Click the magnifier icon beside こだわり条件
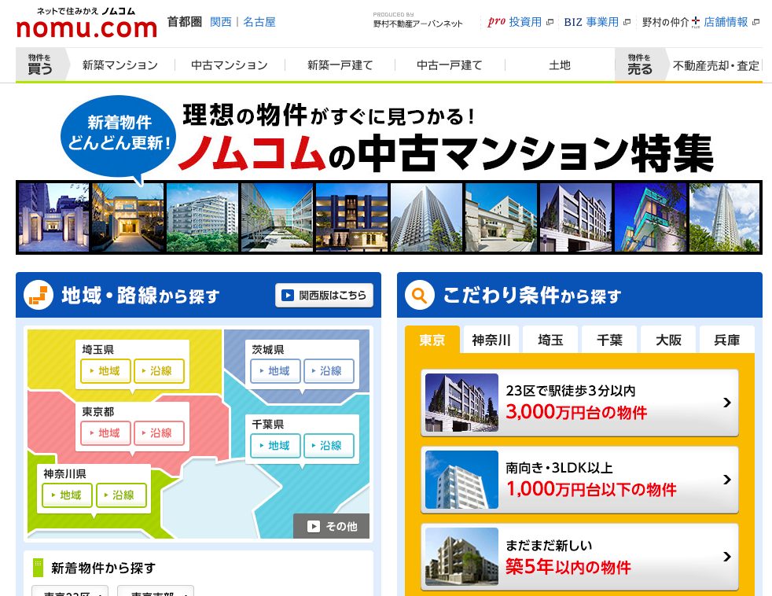Image resolution: width=772 pixels, height=596 pixels. click(420, 295)
